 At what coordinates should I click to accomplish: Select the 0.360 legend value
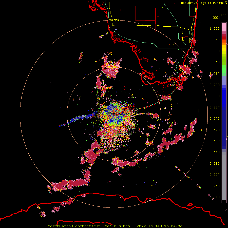[x=215, y=164]
